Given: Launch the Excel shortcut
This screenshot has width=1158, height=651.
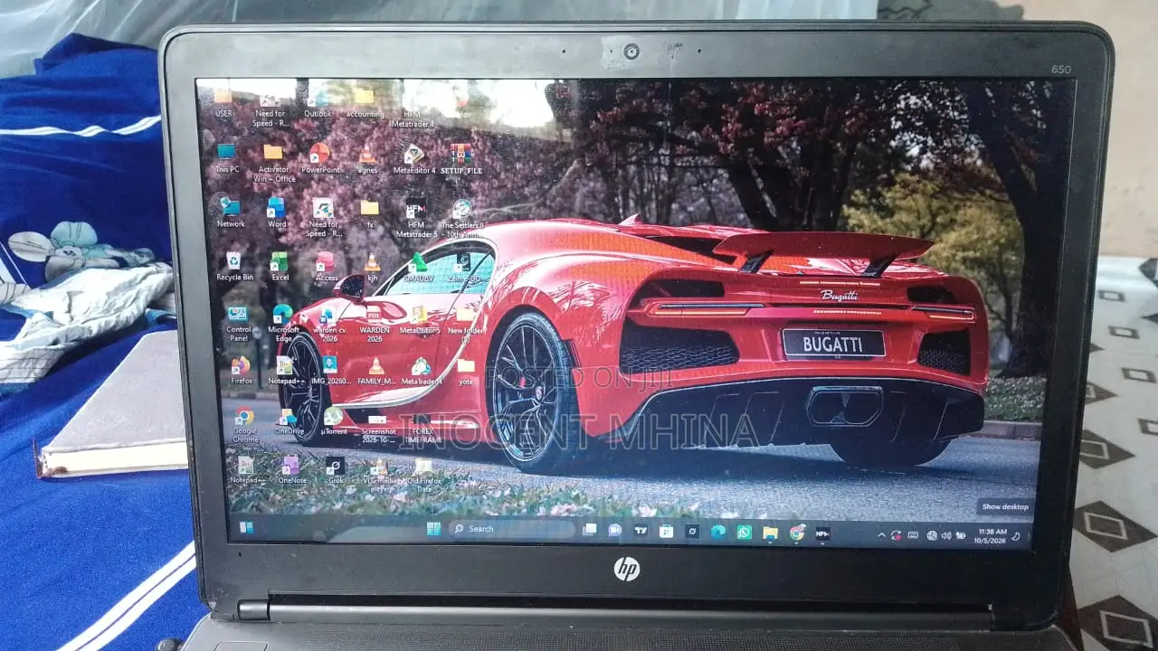Looking at the screenshot, I should [x=280, y=266].
